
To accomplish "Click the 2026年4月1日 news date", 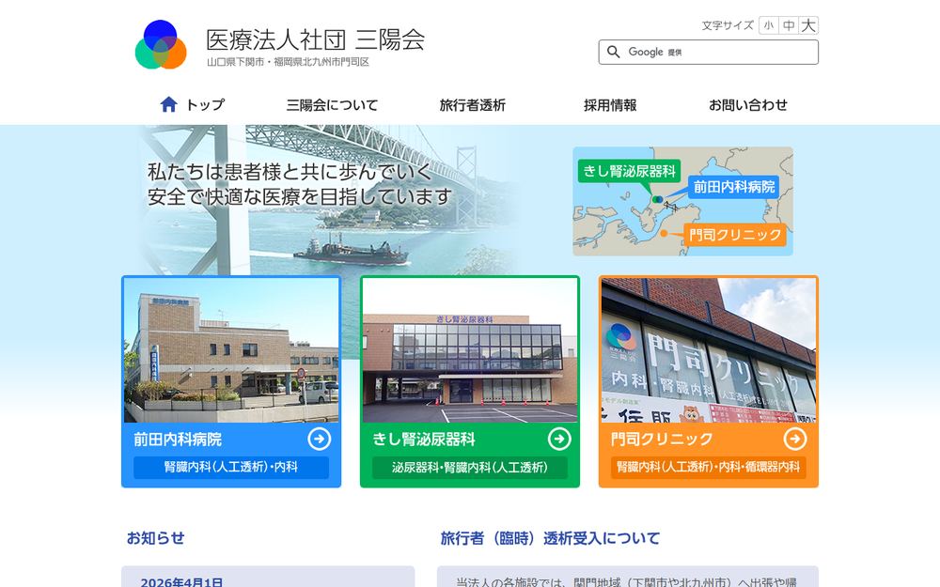I will [181, 582].
